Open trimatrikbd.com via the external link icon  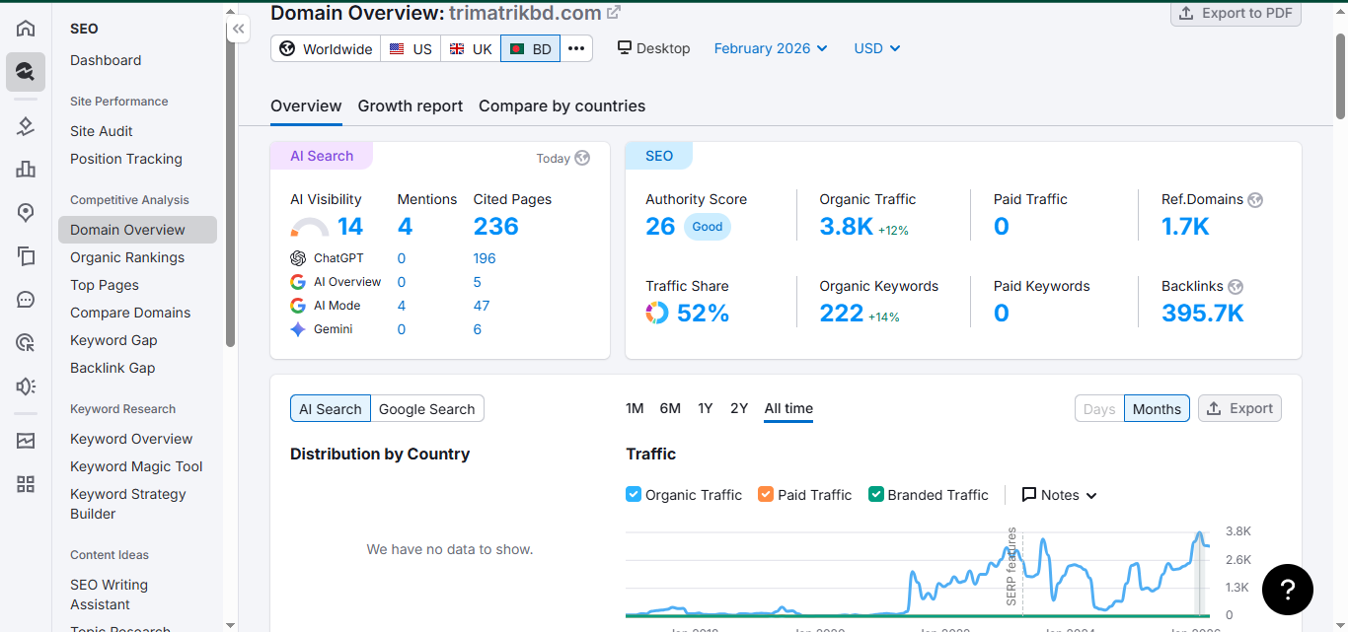(x=614, y=13)
